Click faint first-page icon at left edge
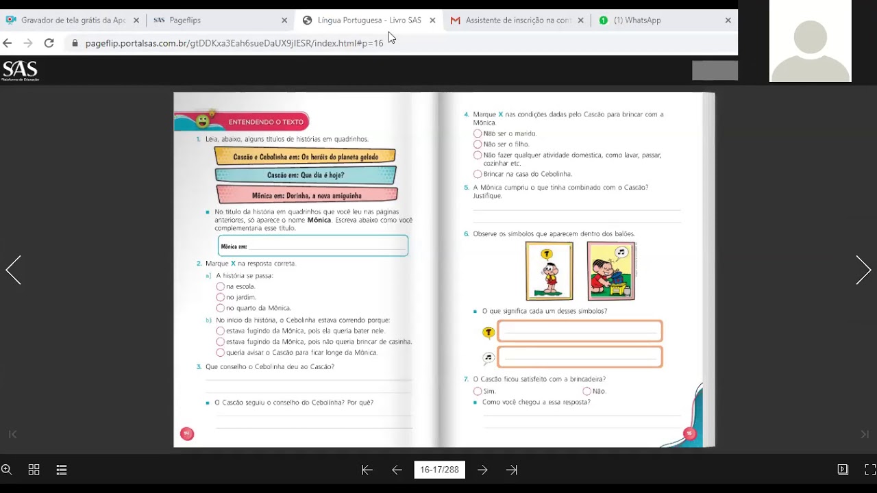Viewport: 877px width, 493px height. (x=12, y=434)
